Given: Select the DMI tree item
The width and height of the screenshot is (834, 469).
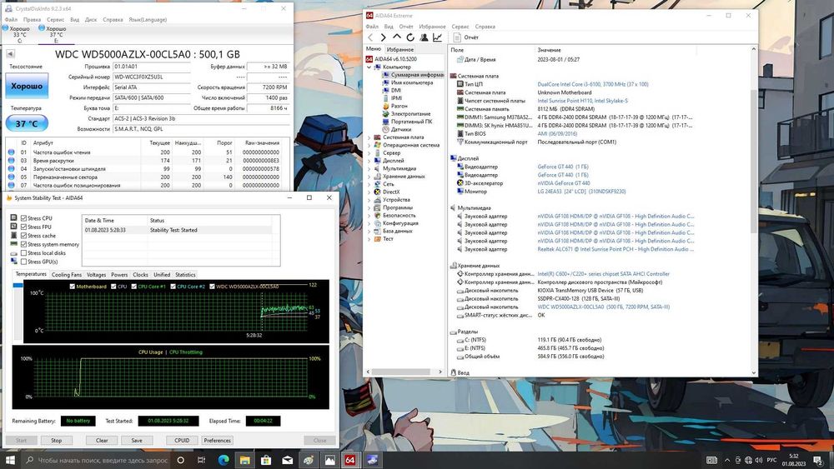Looking at the screenshot, I should coord(396,90).
